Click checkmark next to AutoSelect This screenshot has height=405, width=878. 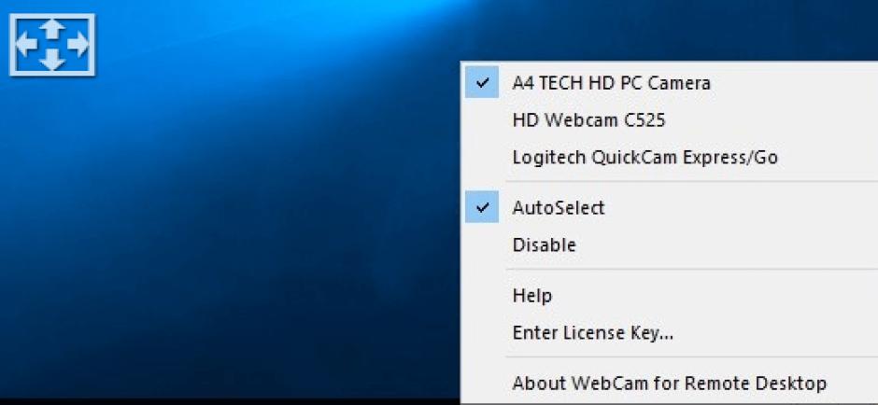482,207
